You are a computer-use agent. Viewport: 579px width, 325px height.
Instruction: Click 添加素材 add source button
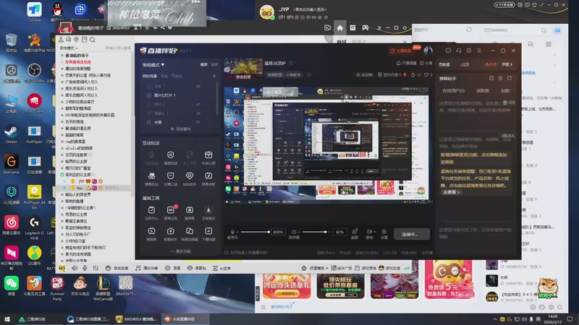click(x=180, y=129)
